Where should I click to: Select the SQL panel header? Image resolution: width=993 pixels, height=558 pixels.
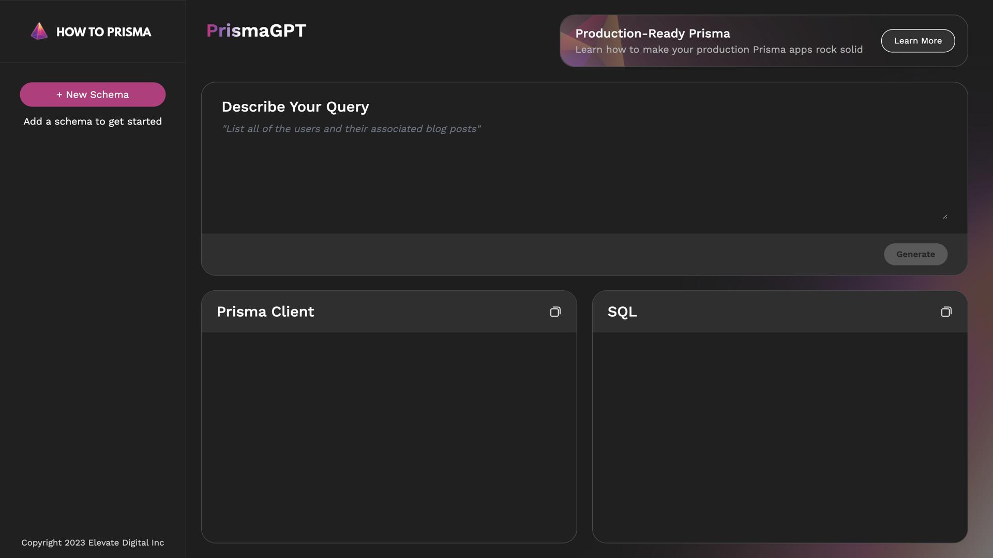(622, 312)
